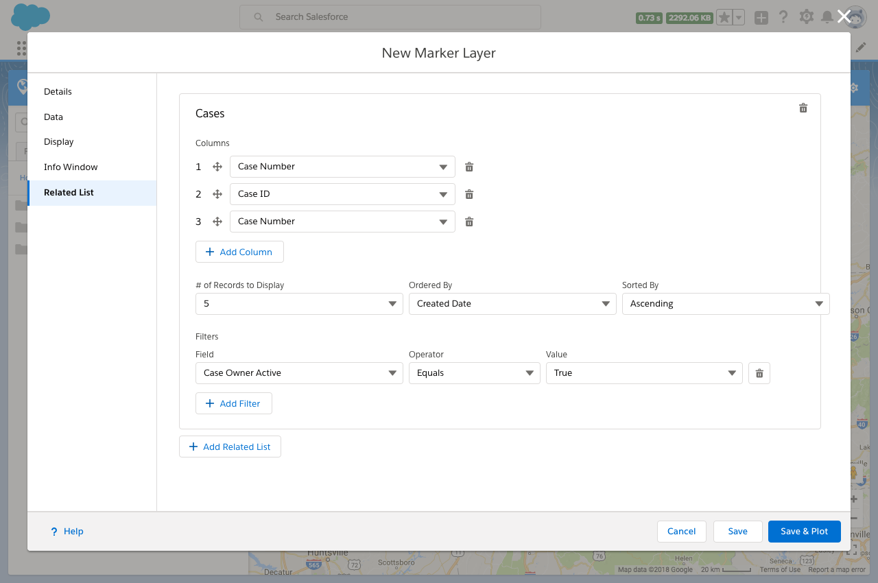
Task: Delete the Case Owner Active filter
Action: [759, 373]
